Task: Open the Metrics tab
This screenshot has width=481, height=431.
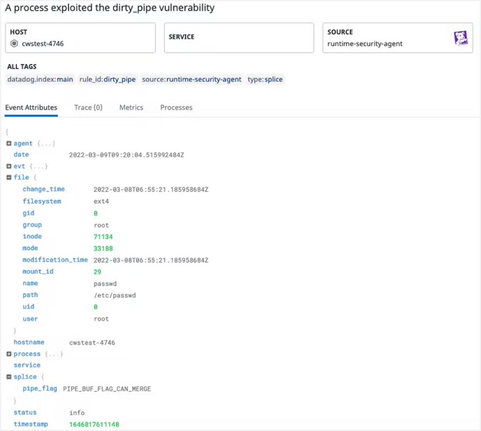Action: point(131,107)
